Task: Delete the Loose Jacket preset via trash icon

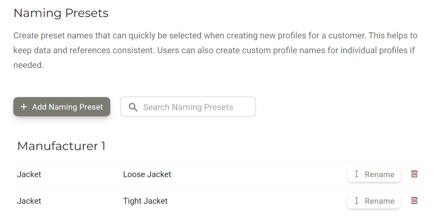Action: coord(414,174)
